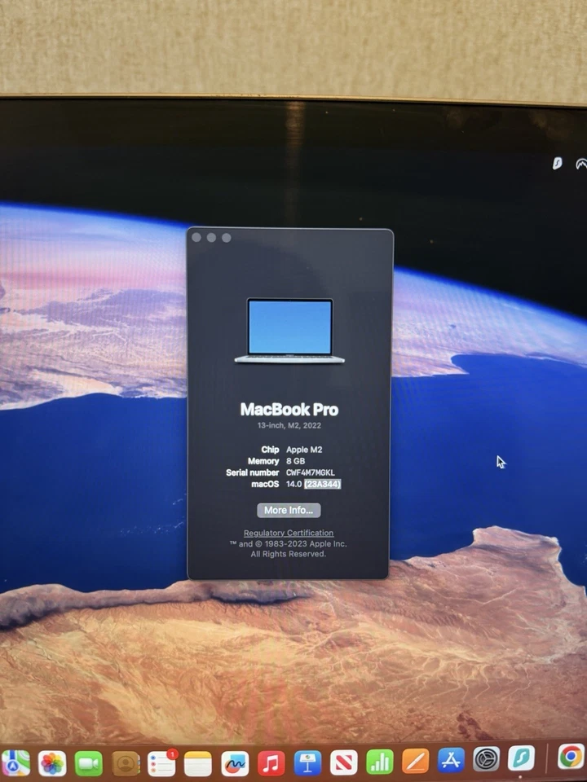The width and height of the screenshot is (587, 782).
Task: Click the Memory value 8 GB
Action: 295,461
